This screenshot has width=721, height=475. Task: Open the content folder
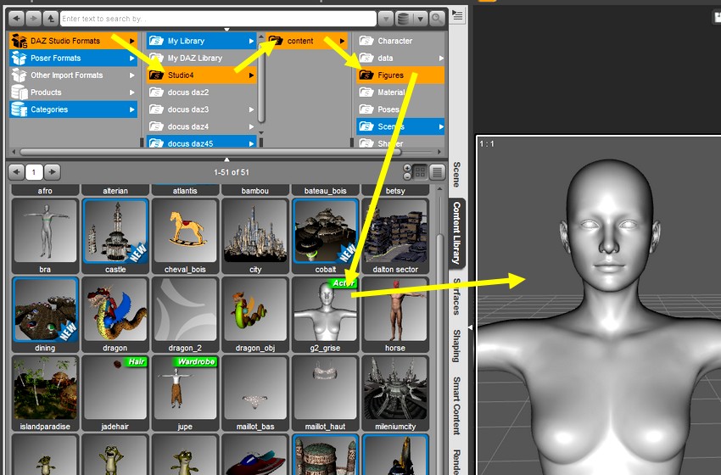307,41
